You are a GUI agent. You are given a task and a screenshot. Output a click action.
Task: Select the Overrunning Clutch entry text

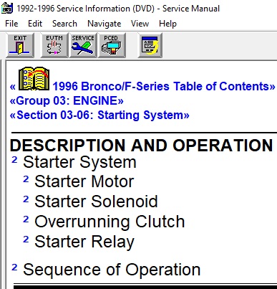tap(110, 222)
